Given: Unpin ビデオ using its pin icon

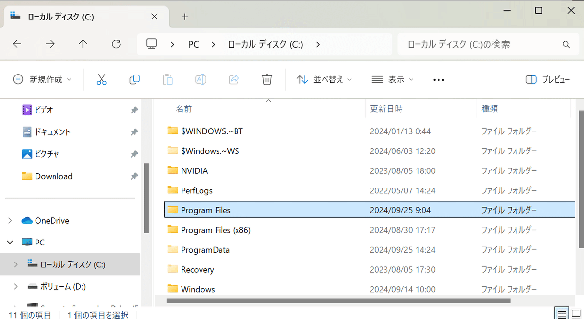Looking at the screenshot, I should point(134,111).
